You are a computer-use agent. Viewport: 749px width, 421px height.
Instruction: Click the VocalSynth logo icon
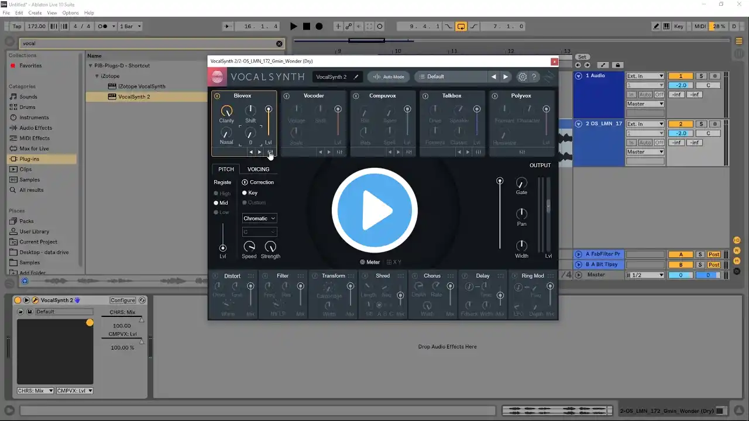click(218, 77)
